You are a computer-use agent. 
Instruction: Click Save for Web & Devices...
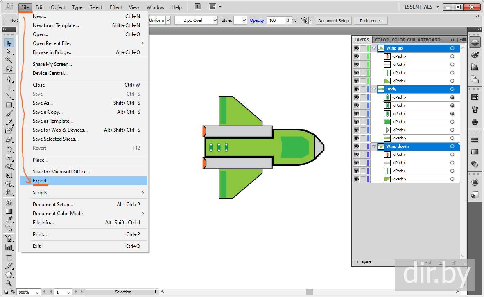coord(60,130)
